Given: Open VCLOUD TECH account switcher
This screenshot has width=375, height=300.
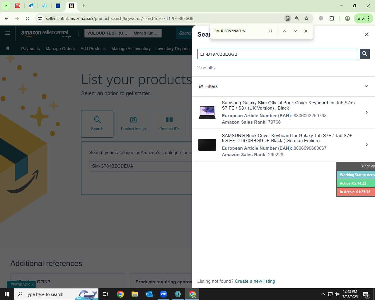Looking at the screenshot, I should [123, 33].
